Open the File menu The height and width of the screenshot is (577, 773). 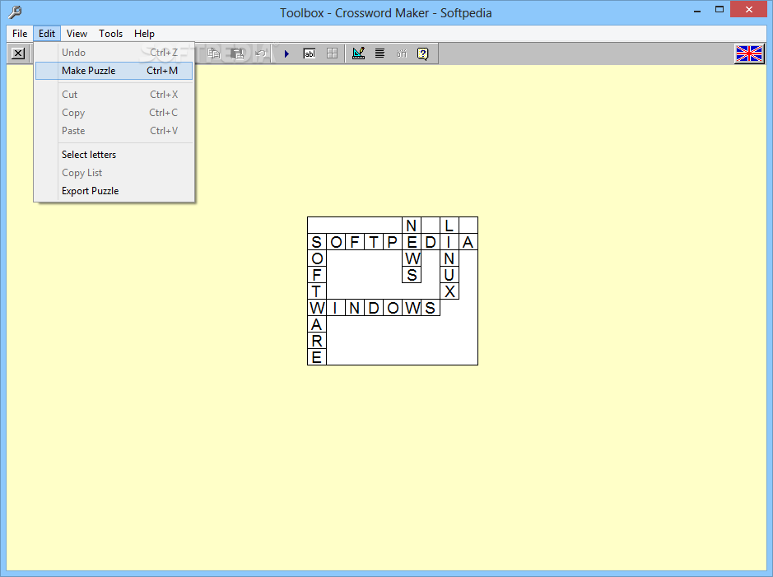click(20, 34)
